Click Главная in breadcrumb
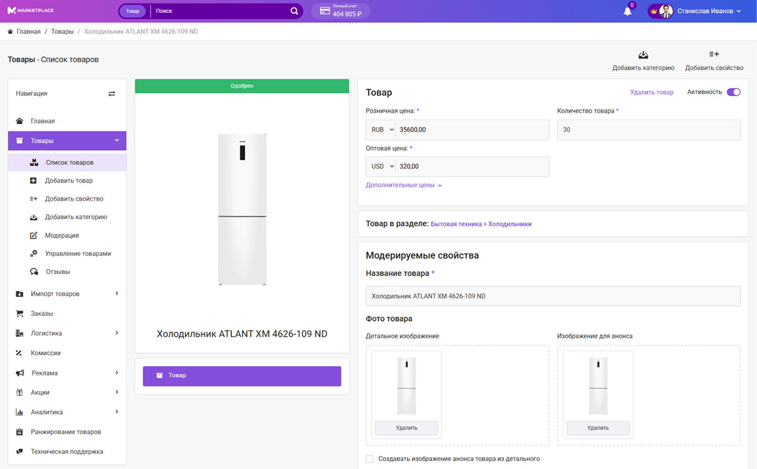 pyautogui.click(x=28, y=32)
